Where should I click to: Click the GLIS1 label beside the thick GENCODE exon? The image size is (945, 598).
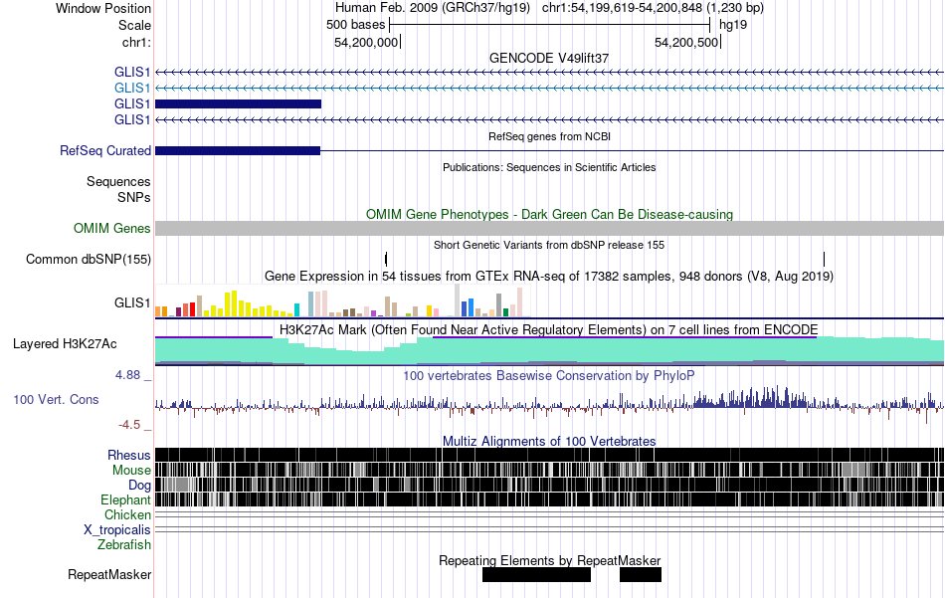click(x=132, y=103)
